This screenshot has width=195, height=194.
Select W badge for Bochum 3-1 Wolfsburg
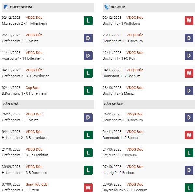[x=189, y=21]
